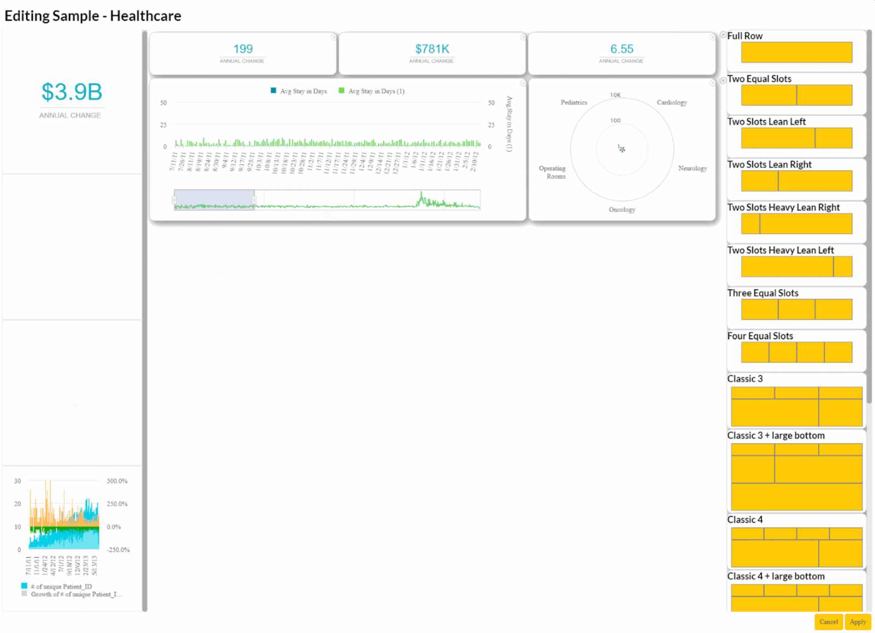The height and width of the screenshot is (633, 875).
Task: Remove the radar chart card with Pediatrics
Action: click(x=712, y=83)
